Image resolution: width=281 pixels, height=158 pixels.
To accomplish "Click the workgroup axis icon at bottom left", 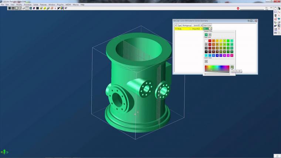I will 4,152.
